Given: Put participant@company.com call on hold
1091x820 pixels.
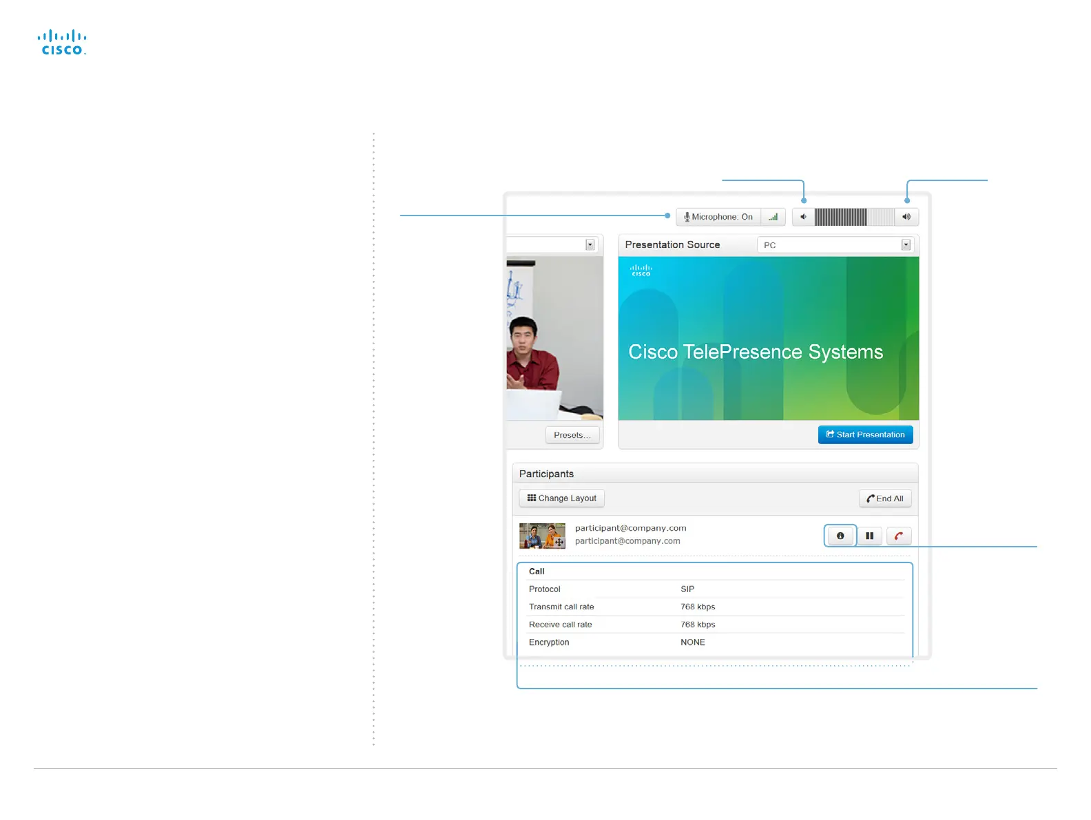Looking at the screenshot, I should (869, 536).
